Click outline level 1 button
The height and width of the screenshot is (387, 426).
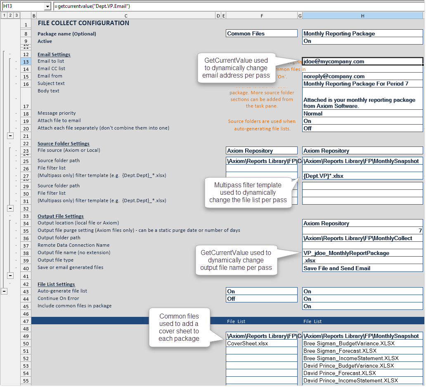(x=4, y=15)
